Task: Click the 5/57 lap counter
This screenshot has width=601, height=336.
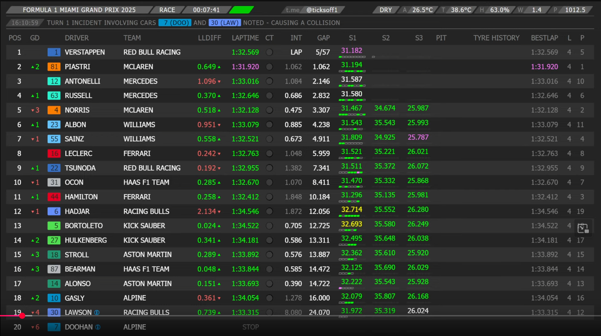Action: pyautogui.click(x=323, y=53)
